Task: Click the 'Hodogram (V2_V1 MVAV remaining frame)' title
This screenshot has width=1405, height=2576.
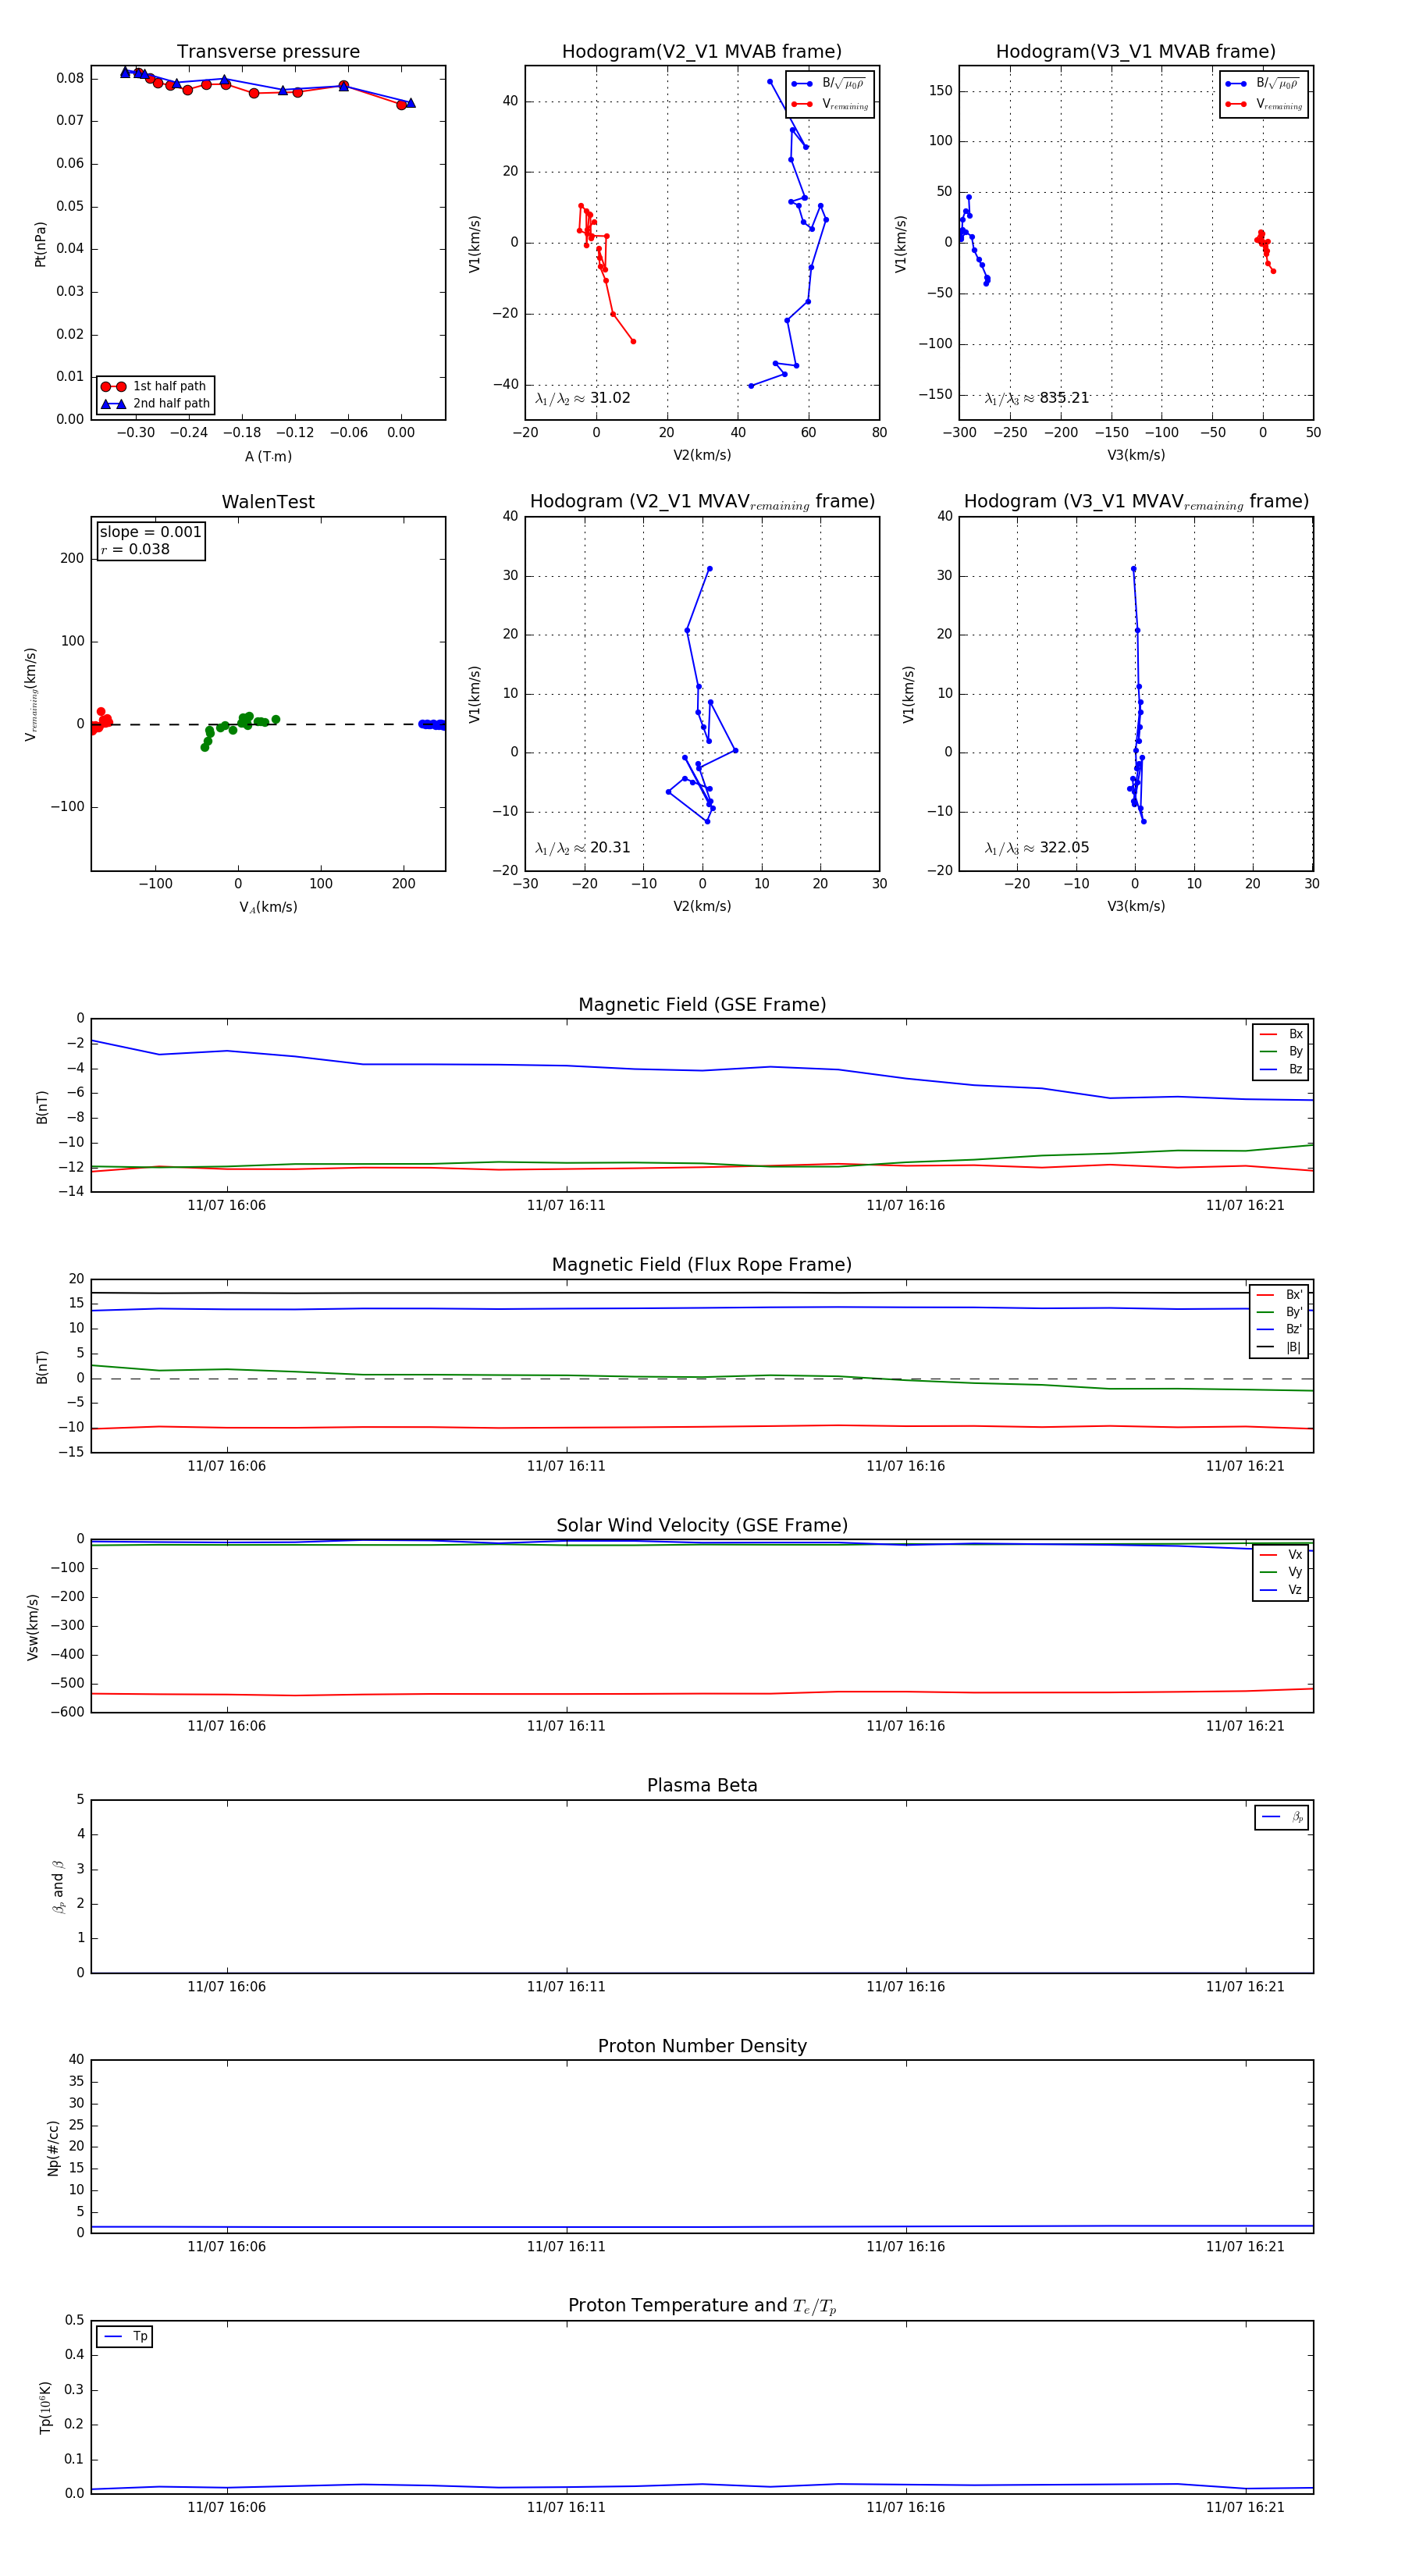Action: [702, 502]
